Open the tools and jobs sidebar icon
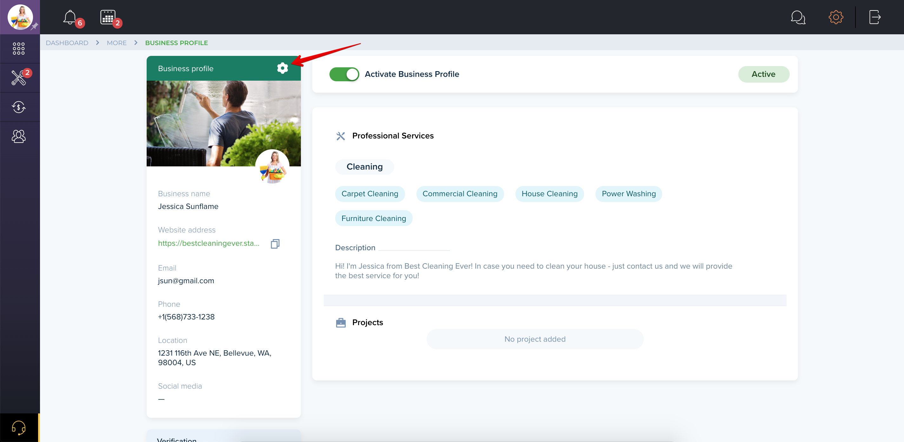This screenshot has height=442, width=904. tap(19, 77)
